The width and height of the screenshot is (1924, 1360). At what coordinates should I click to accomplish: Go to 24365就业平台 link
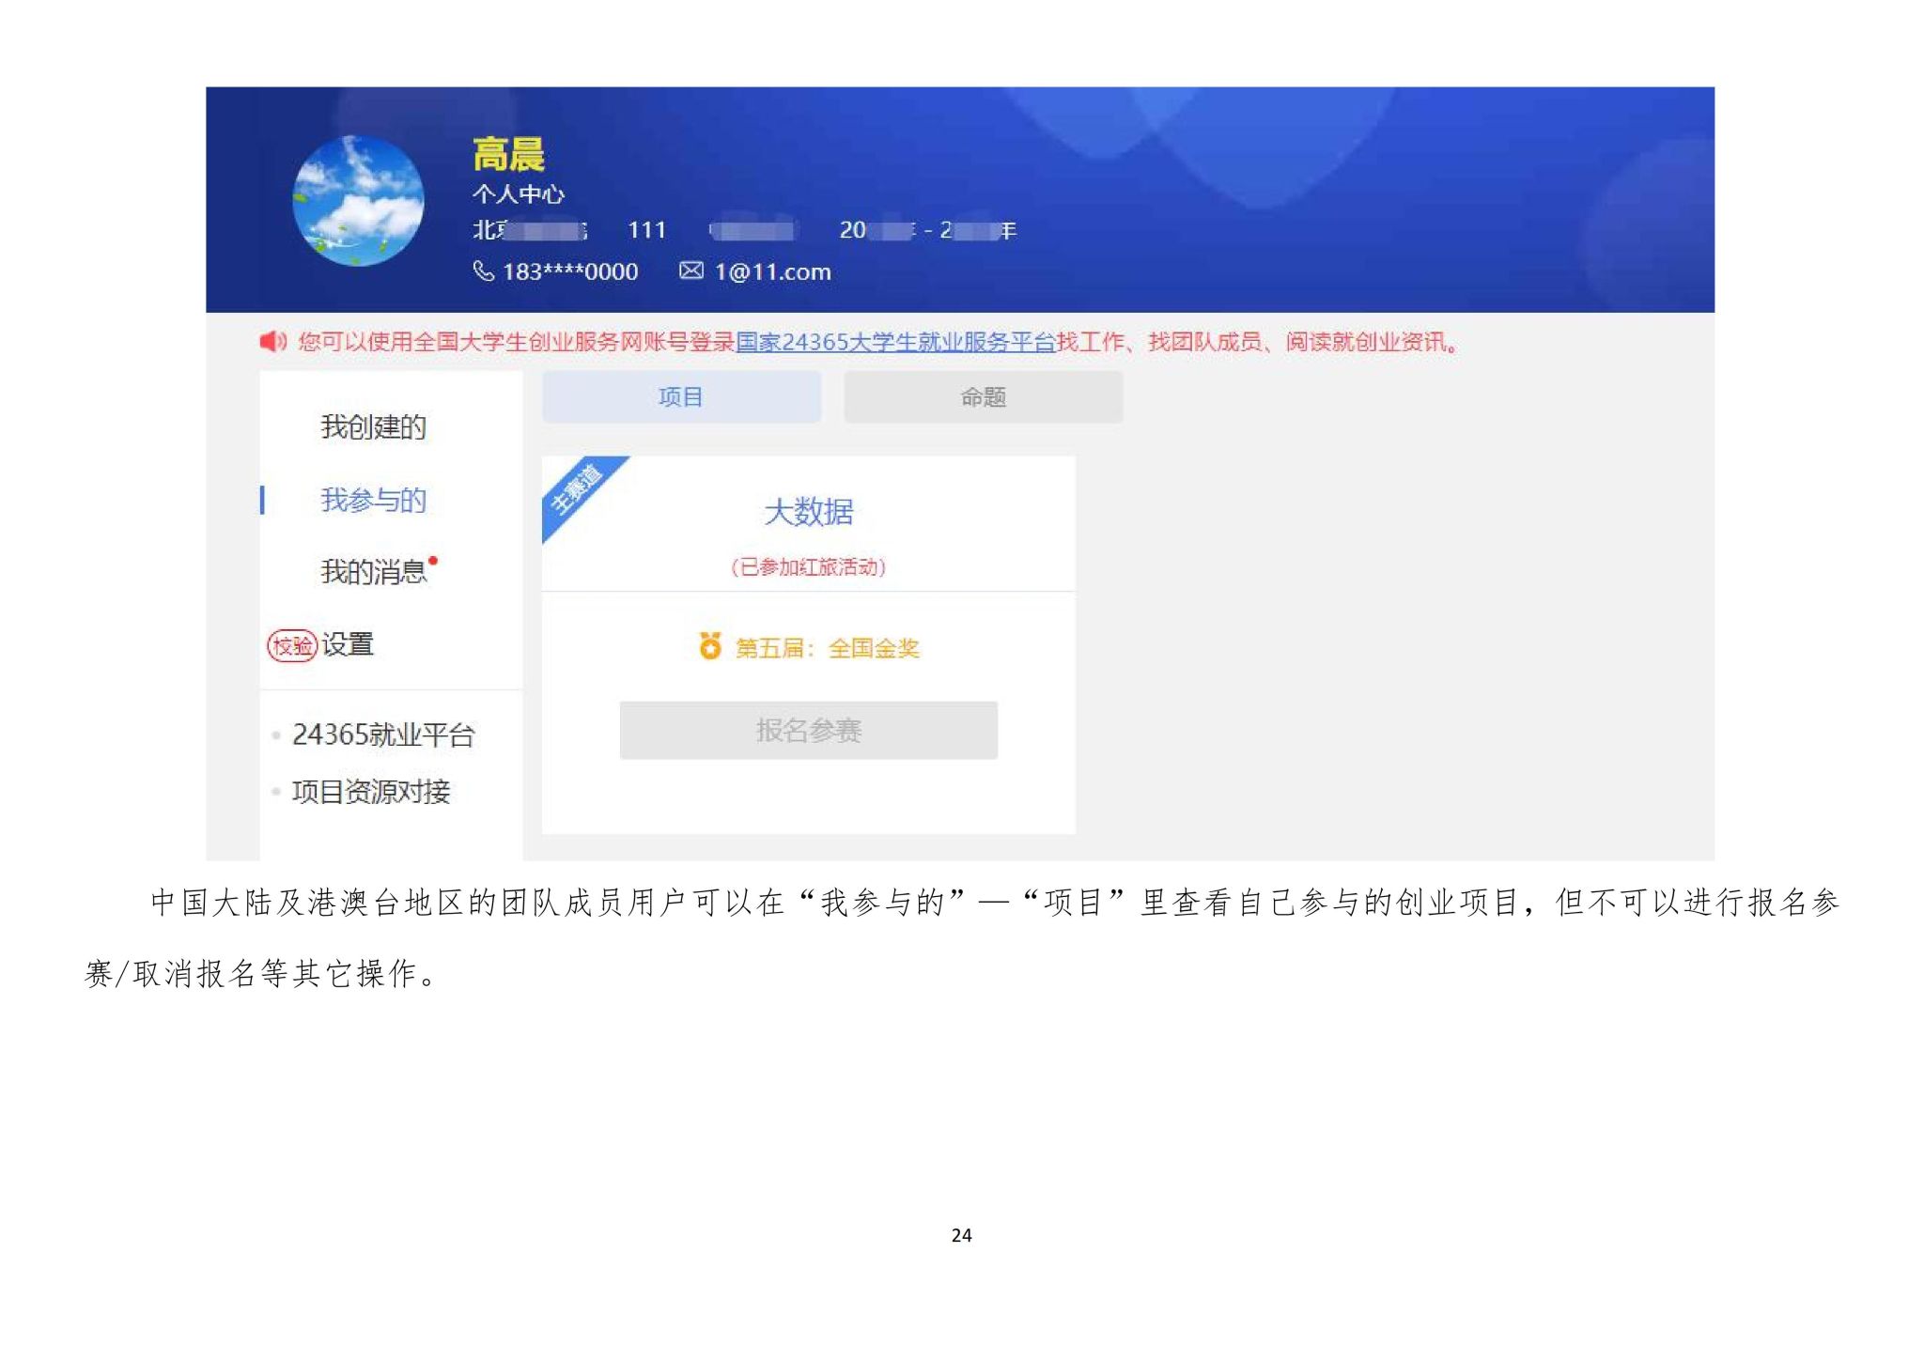(383, 734)
